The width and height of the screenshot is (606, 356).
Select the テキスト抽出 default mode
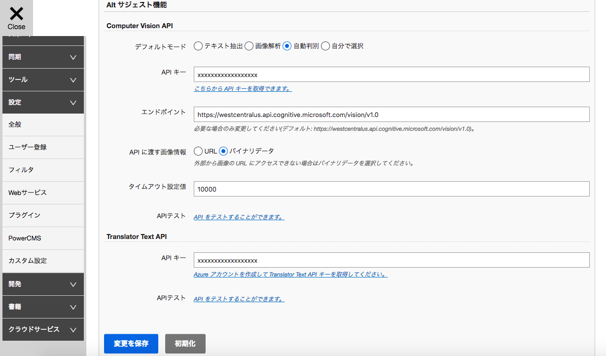(198, 46)
